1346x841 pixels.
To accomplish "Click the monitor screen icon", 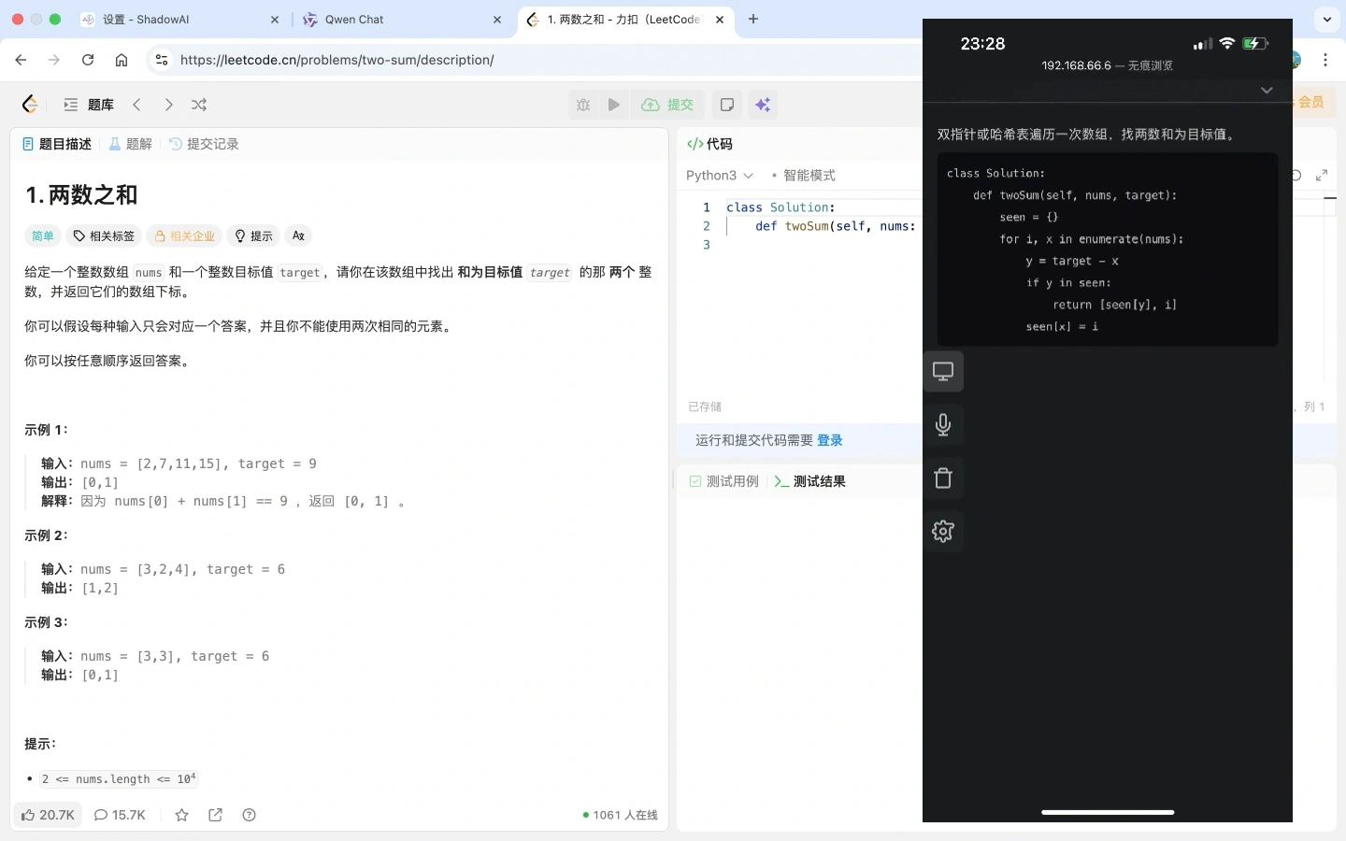I will click(x=943, y=372).
